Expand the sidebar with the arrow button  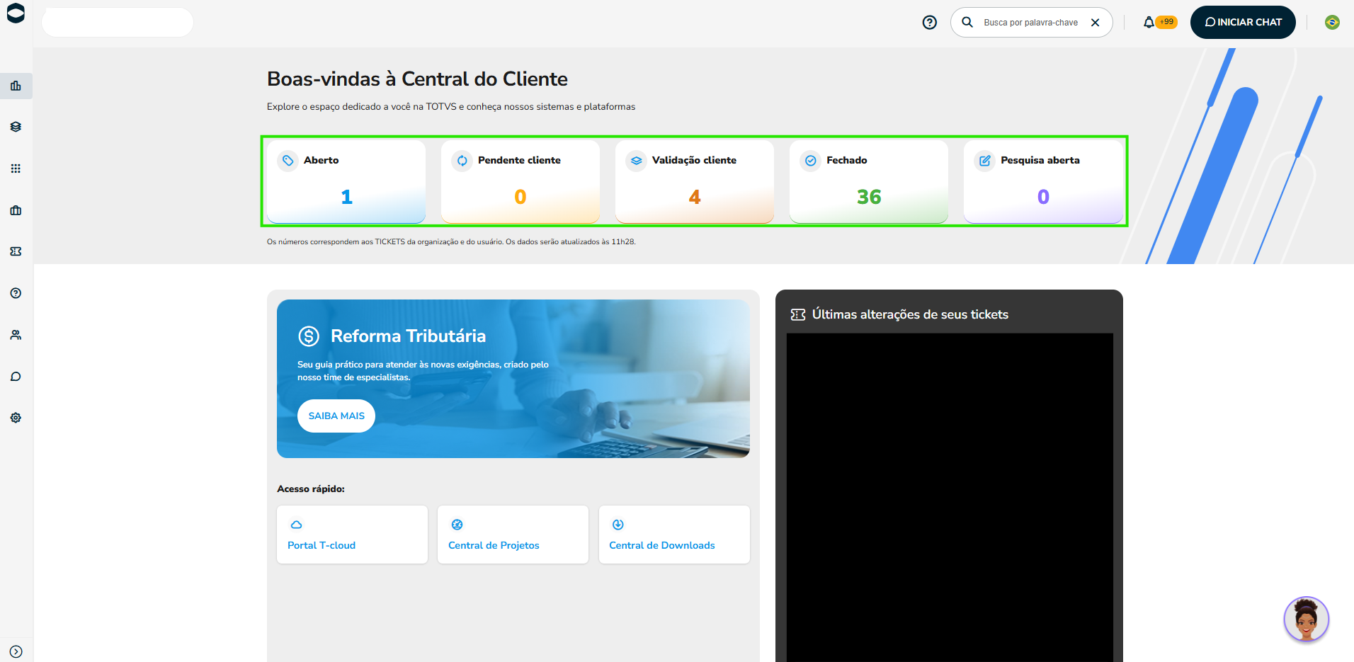point(16,651)
